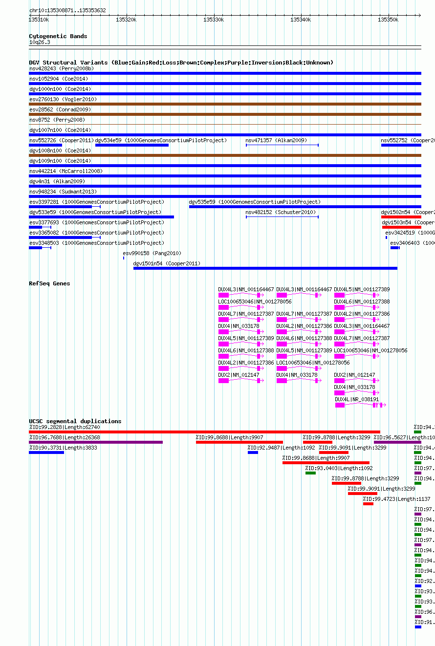
Task: Open the RefSeq Genes track title
Action: 49,283
